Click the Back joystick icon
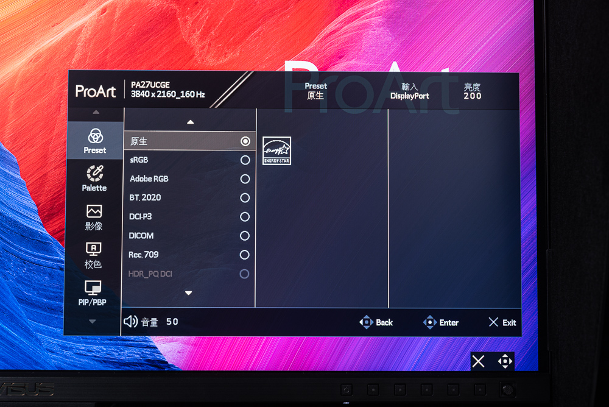This screenshot has width=609, height=407. 366,322
